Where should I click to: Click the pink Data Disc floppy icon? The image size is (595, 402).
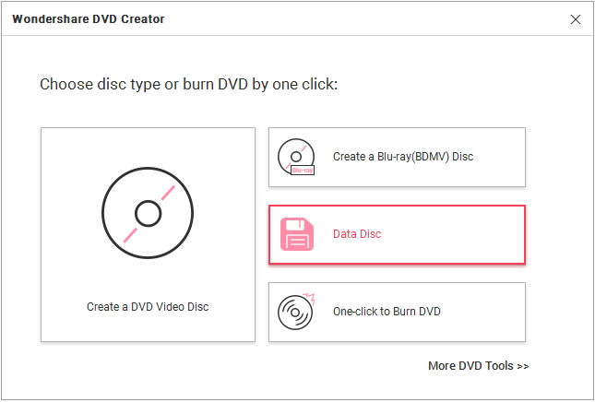coord(297,234)
